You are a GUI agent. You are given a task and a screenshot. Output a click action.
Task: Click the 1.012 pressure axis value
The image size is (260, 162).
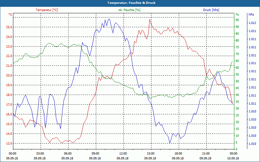252,23
